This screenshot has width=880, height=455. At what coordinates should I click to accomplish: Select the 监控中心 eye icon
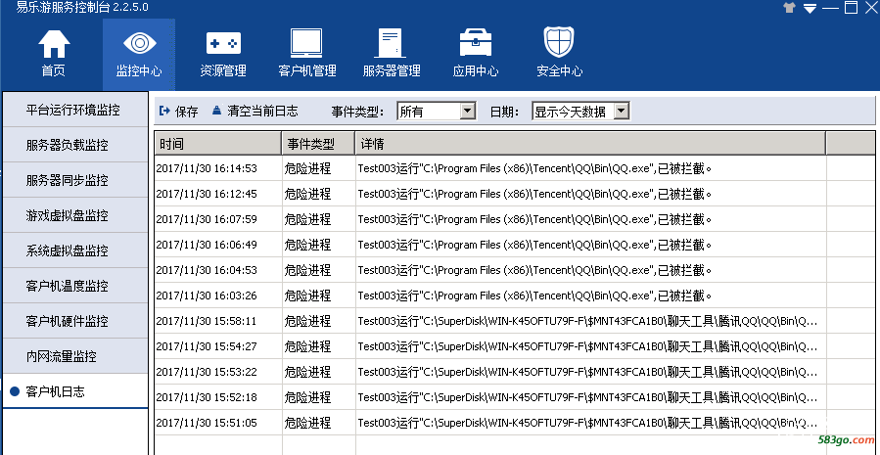[x=139, y=44]
